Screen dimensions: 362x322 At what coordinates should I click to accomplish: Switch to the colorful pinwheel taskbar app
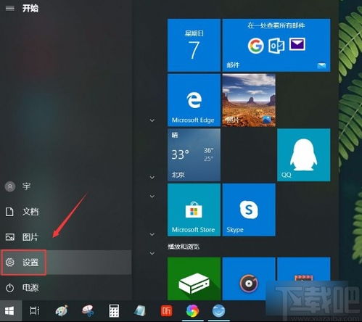pyautogui.click(x=192, y=311)
